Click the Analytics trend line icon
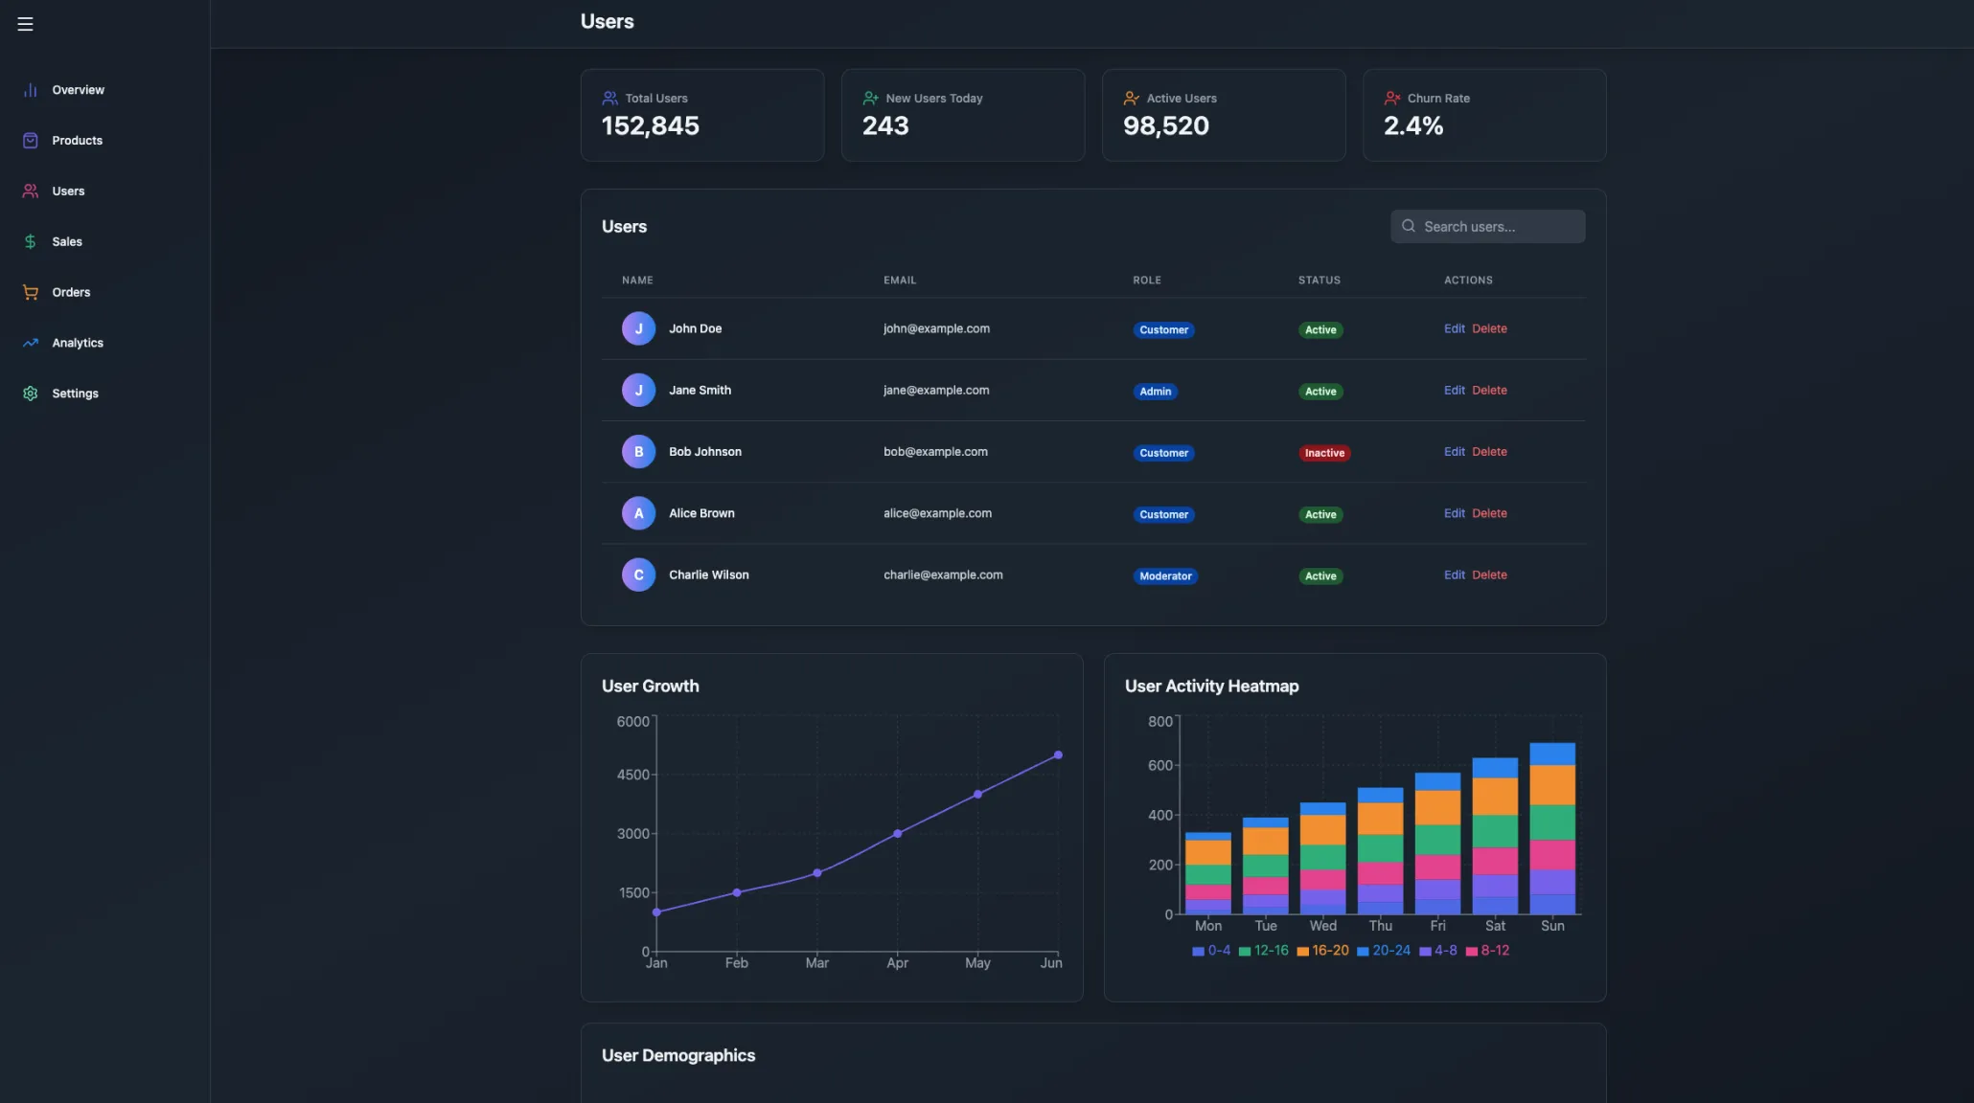 pos(31,343)
